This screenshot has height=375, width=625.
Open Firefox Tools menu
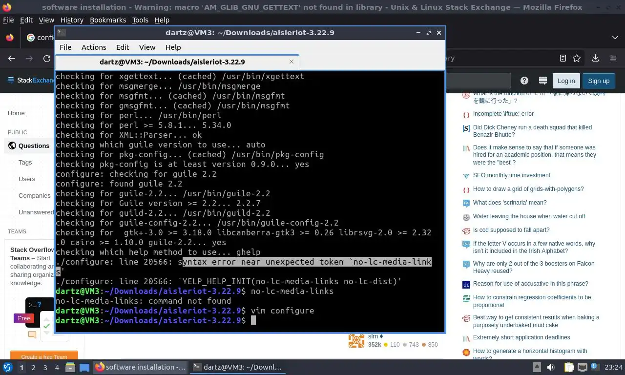[140, 20]
